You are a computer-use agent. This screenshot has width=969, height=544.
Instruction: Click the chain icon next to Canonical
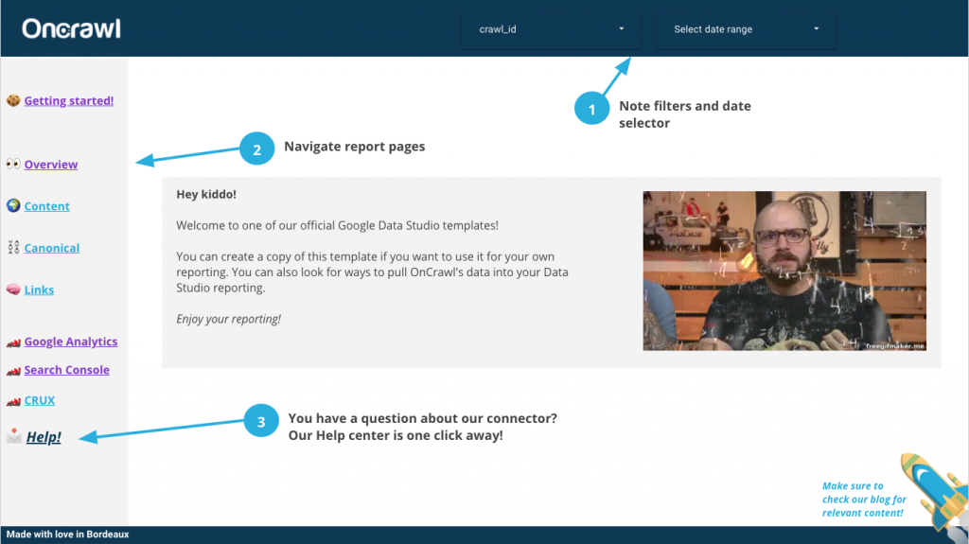point(13,247)
